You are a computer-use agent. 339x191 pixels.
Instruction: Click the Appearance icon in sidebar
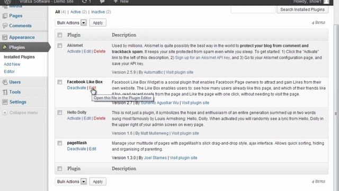(x=5, y=37)
